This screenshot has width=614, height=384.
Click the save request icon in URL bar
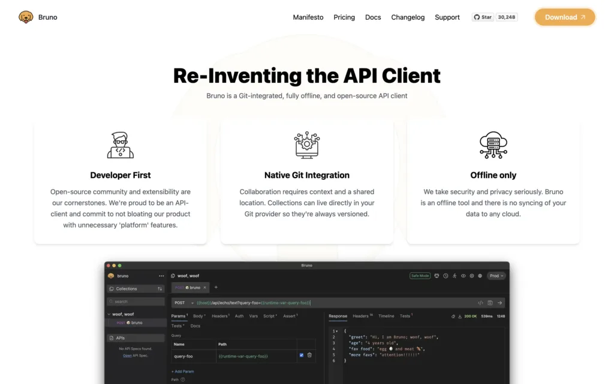[490, 303]
